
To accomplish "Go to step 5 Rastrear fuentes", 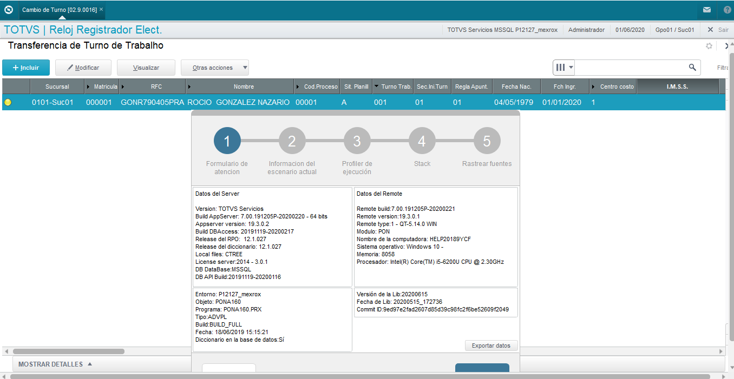I will coord(487,141).
